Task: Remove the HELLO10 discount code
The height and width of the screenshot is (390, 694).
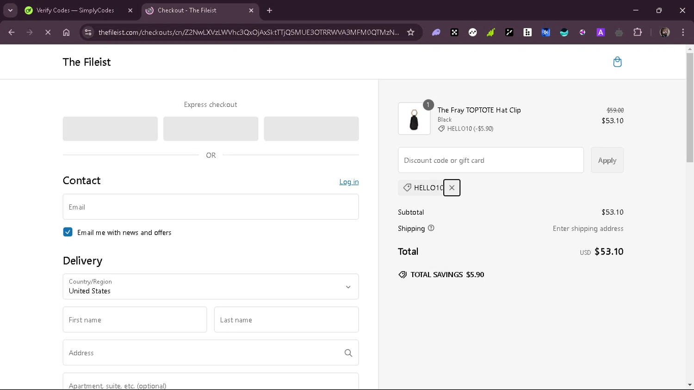Action: pos(452,188)
